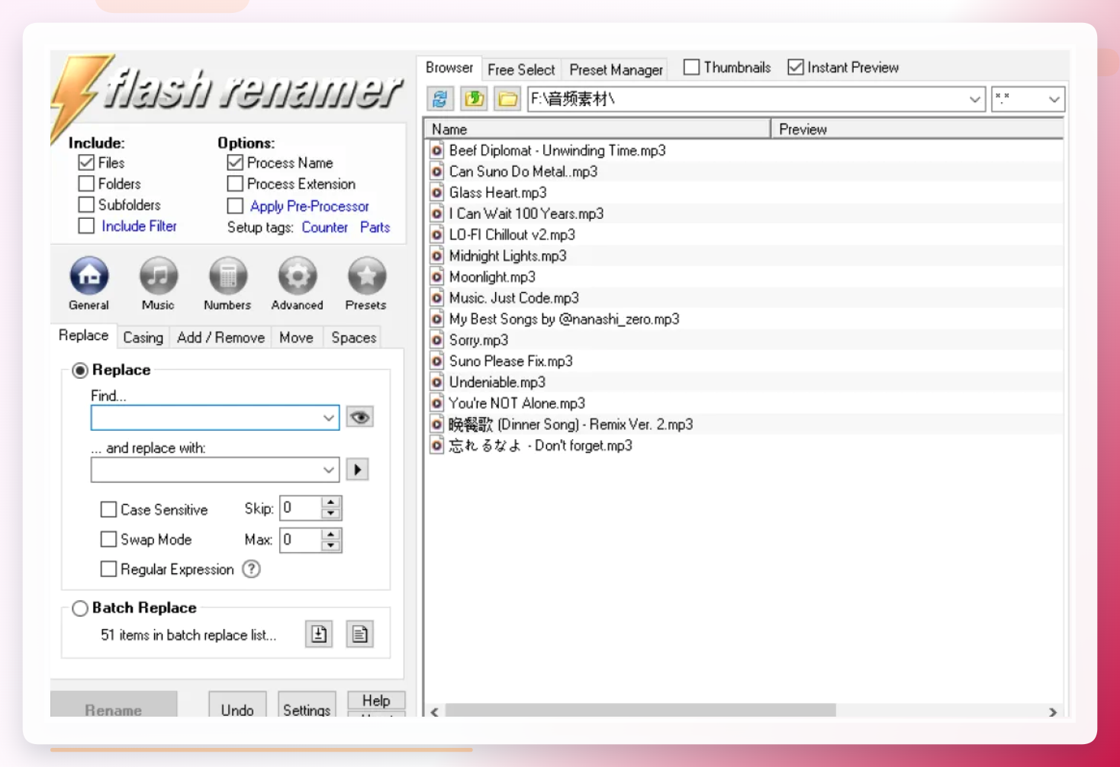Click the import batch replace list icon
This screenshot has height=767, width=1120.
pos(319,634)
